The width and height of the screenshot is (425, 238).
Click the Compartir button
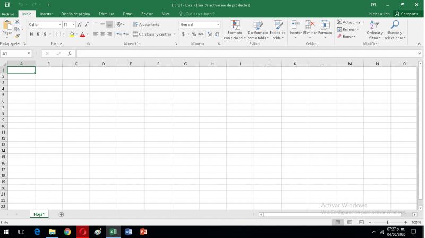tap(406, 14)
